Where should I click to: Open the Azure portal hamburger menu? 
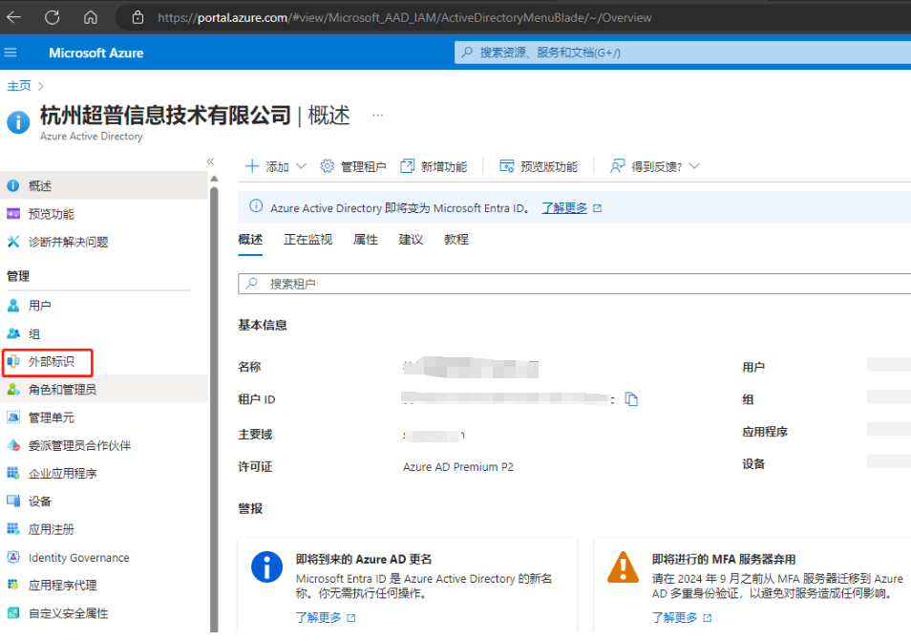(x=11, y=53)
